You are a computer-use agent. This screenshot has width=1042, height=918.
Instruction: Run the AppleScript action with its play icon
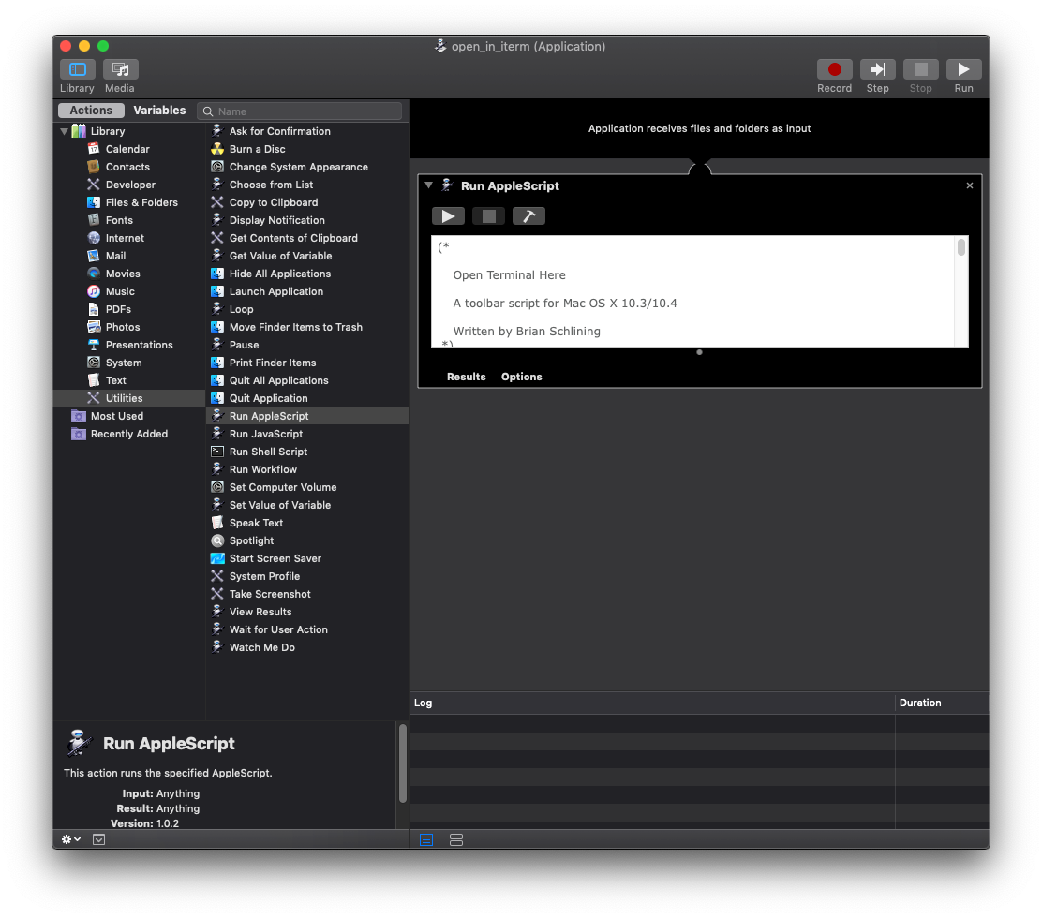point(448,215)
